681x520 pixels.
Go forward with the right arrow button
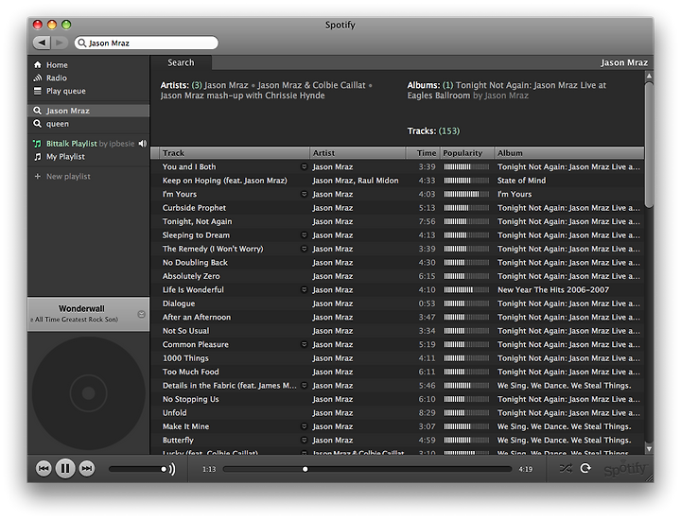[x=60, y=43]
